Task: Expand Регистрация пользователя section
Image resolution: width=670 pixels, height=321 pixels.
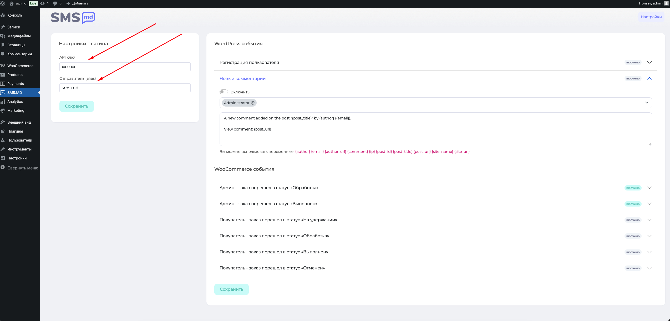Action: pos(649,62)
